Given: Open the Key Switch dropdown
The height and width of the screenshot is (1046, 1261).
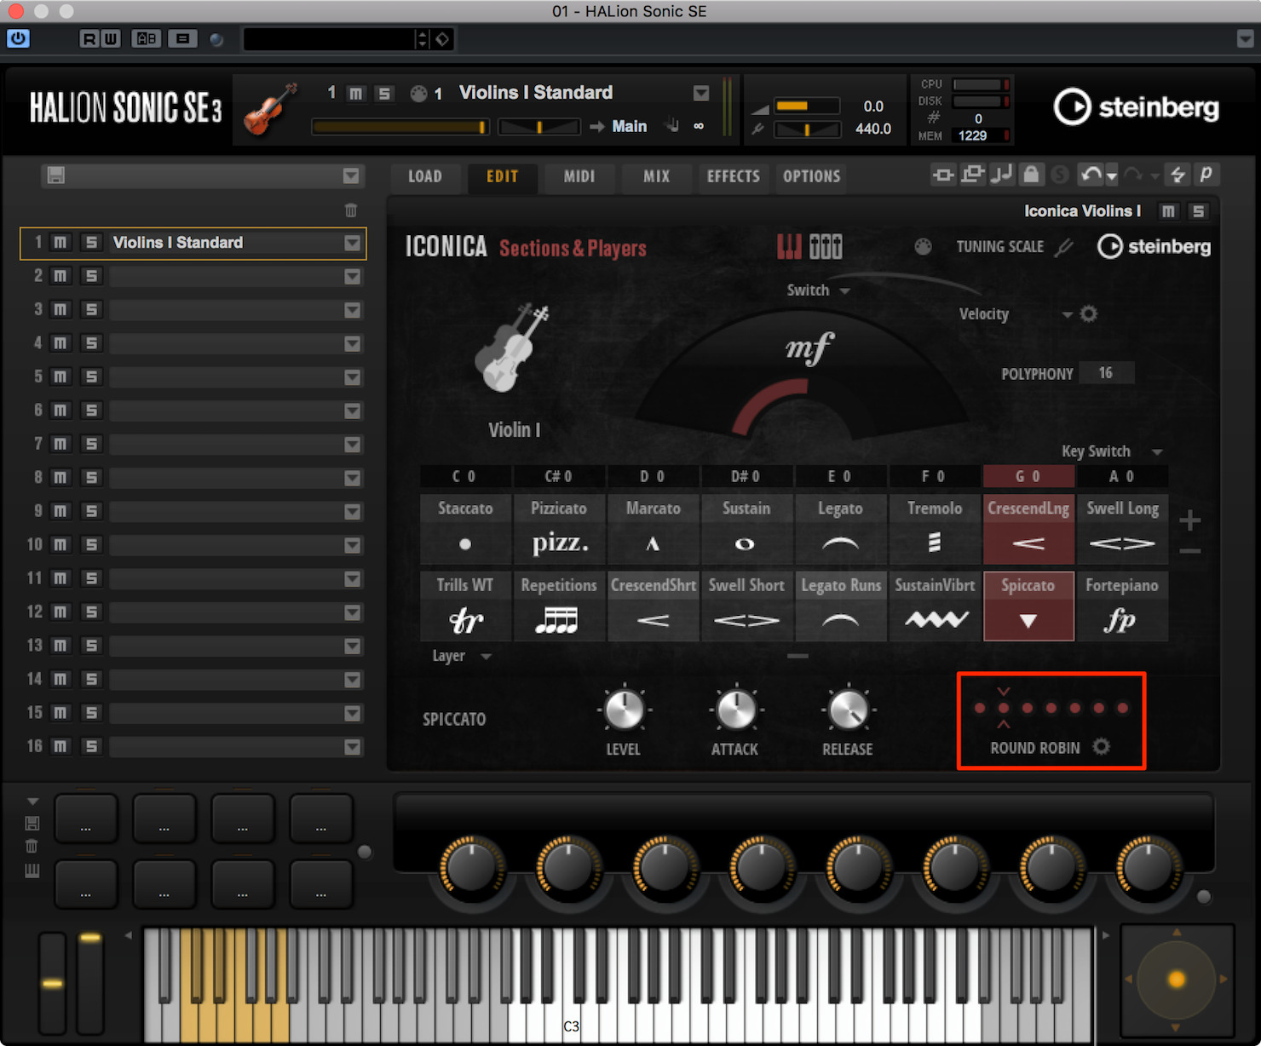Looking at the screenshot, I should click(x=1111, y=451).
